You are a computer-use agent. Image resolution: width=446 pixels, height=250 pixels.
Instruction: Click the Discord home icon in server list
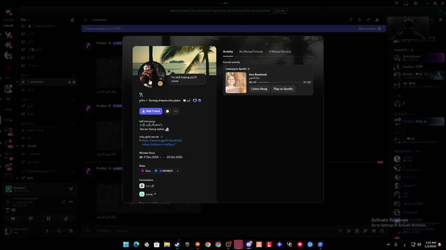click(x=8, y=12)
